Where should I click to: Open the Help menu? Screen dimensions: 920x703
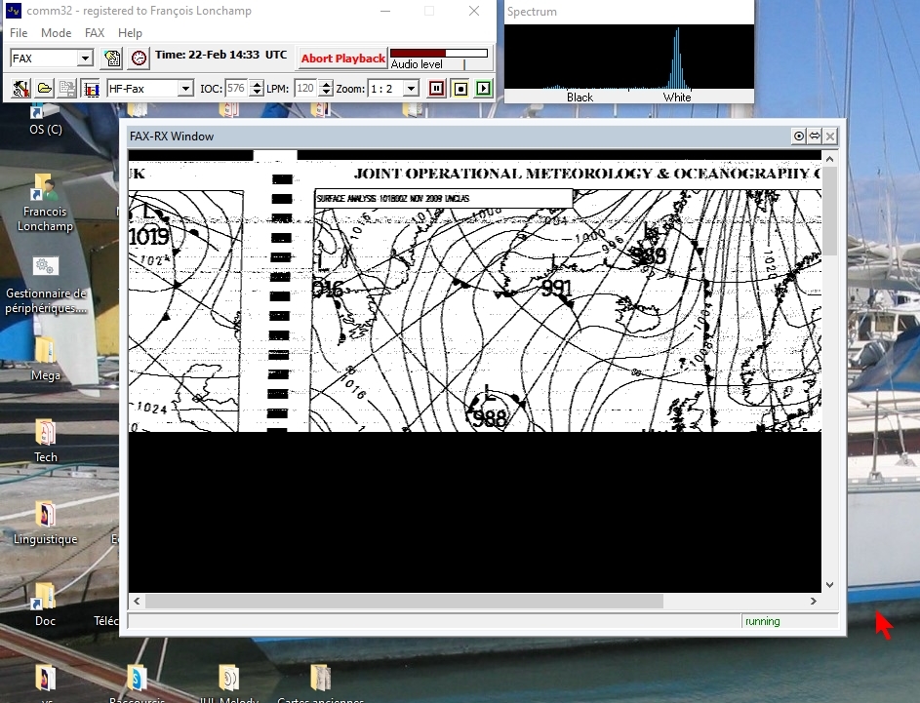pyautogui.click(x=130, y=33)
